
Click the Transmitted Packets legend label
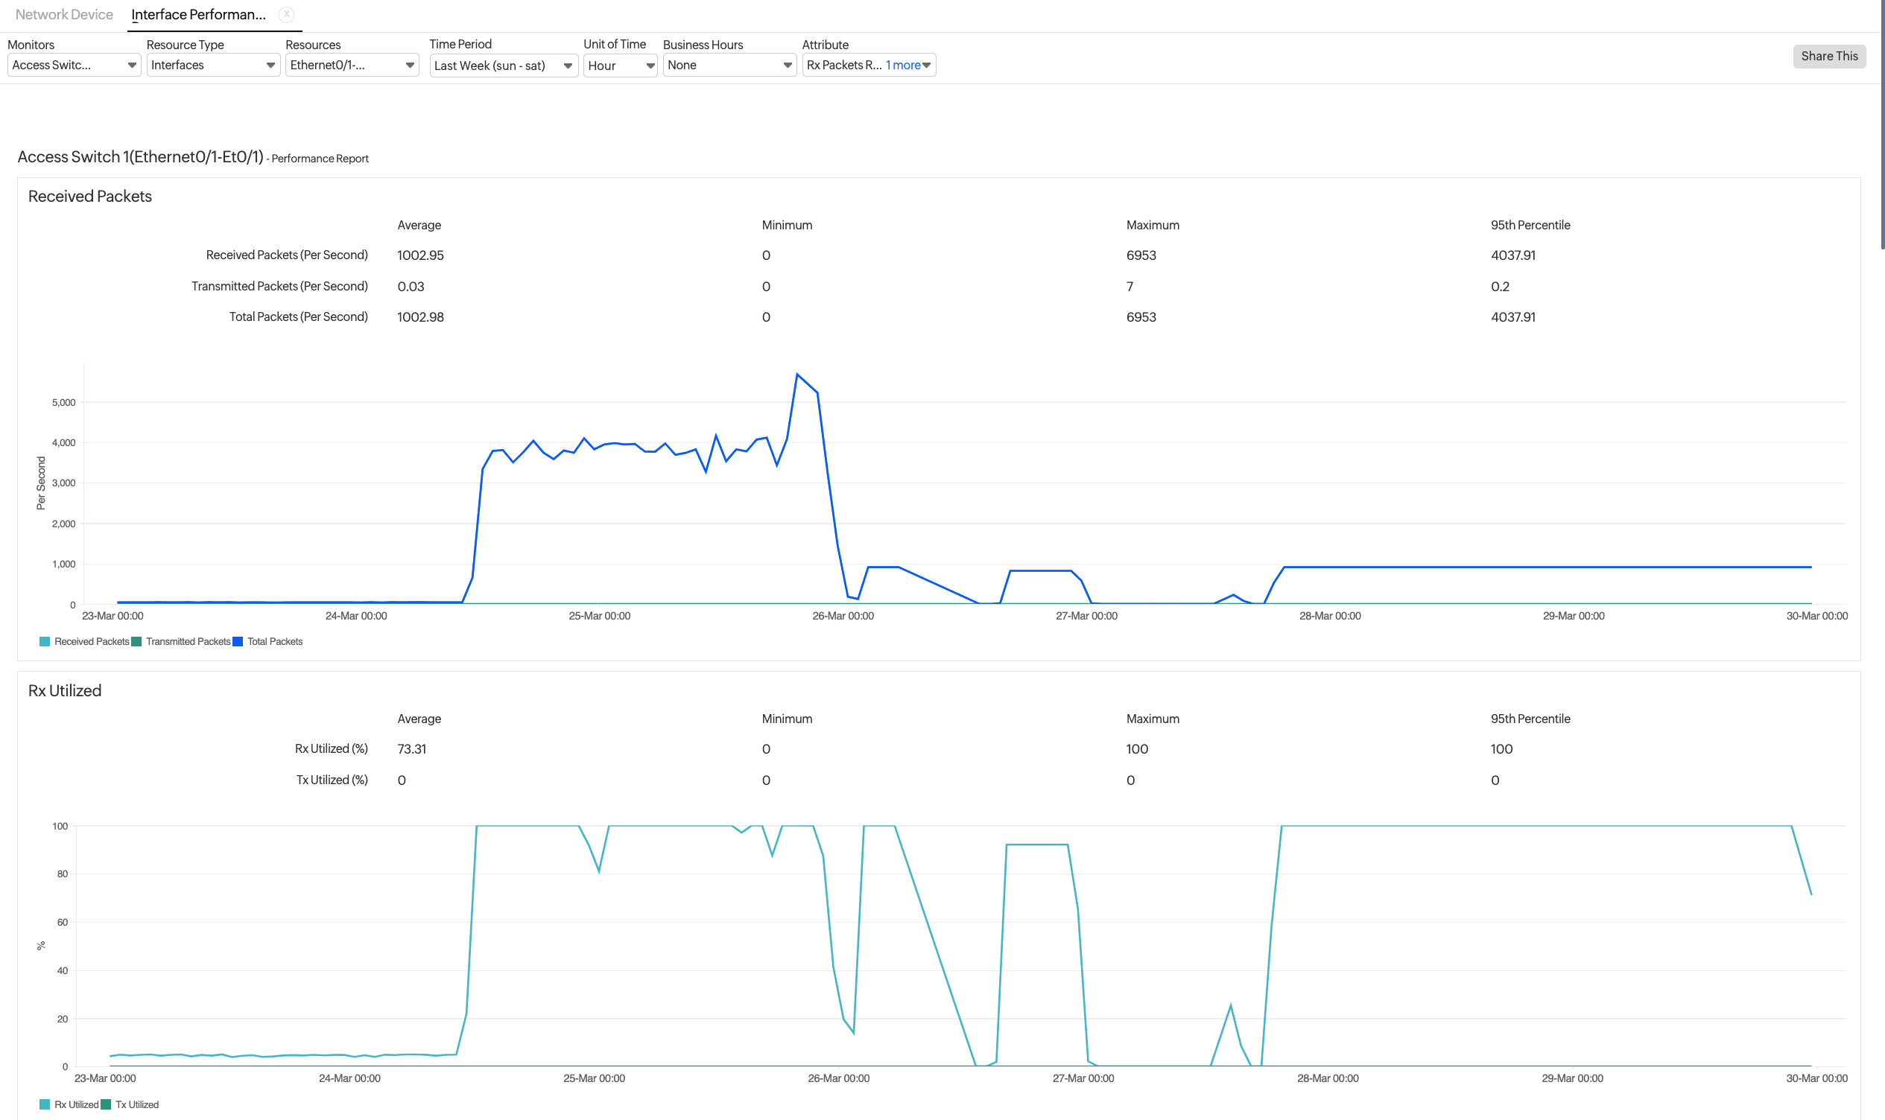click(188, 641)
